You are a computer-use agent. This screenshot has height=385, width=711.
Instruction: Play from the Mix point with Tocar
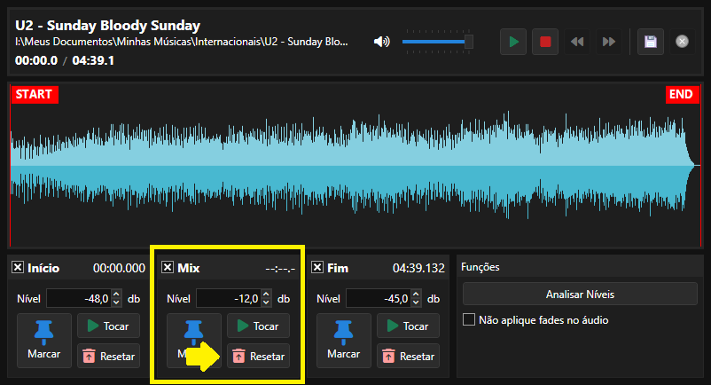(x=258, y=326)
